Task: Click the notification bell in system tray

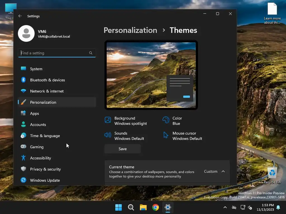Action: pos(278,207)
